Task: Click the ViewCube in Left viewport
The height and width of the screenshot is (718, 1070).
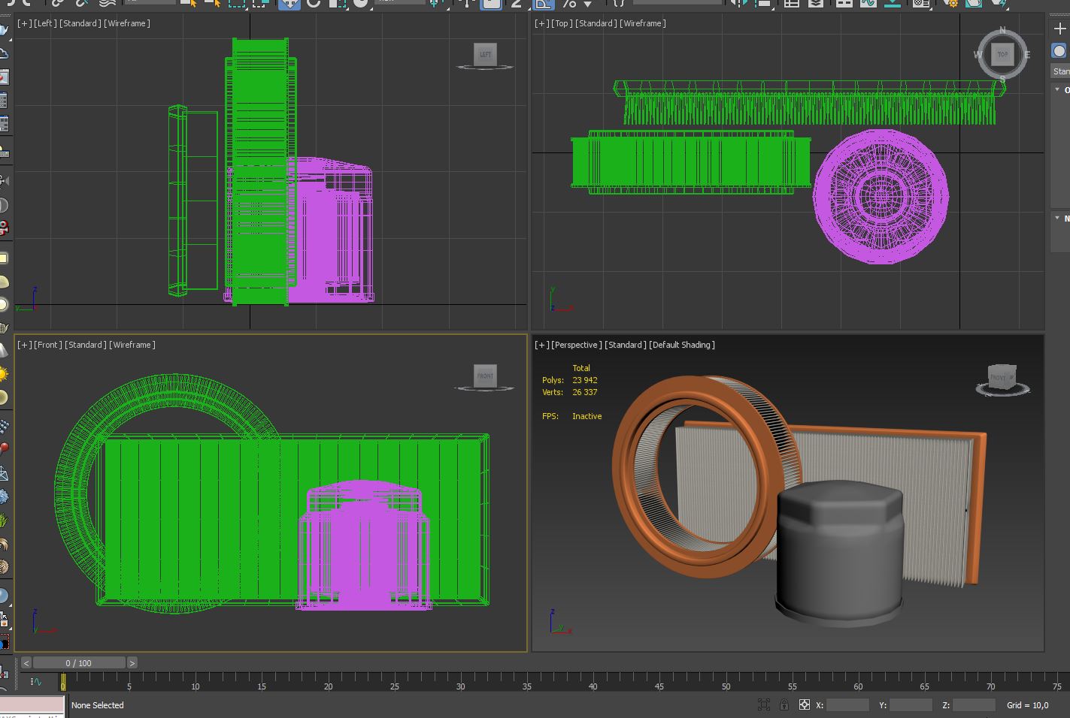Action: 485,54
